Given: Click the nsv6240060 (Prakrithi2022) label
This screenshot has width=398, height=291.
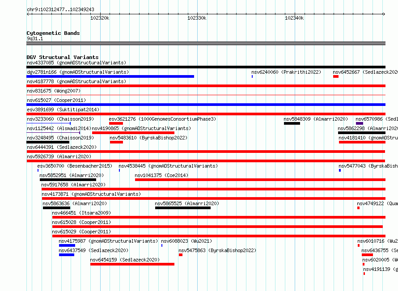Looking at the screenshot, I should 286,72.
